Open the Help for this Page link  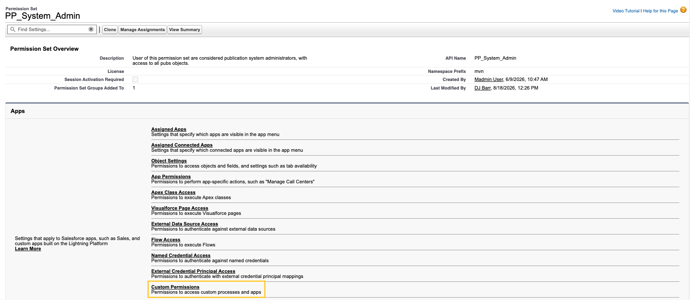point(660,11)
